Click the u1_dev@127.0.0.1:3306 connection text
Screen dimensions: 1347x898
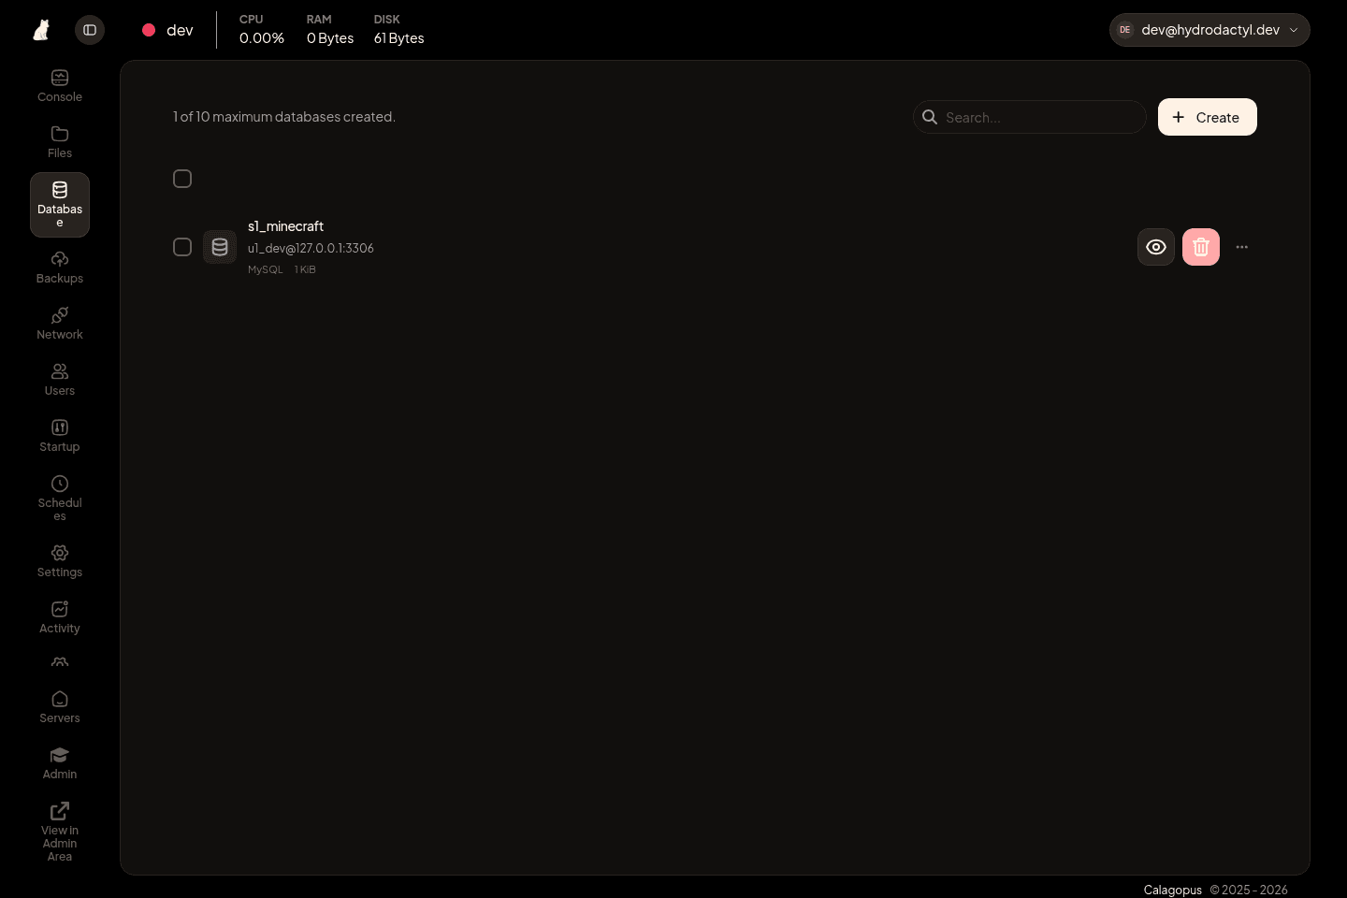[311, 248]
